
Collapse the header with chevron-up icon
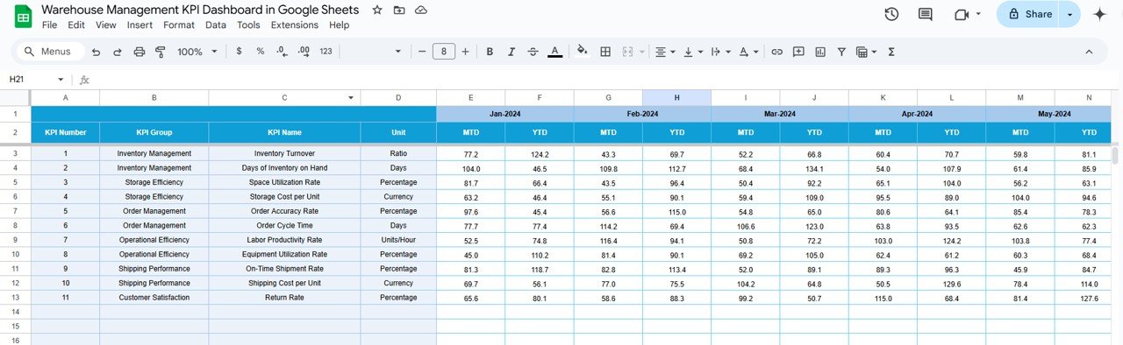coord(1089,52)
